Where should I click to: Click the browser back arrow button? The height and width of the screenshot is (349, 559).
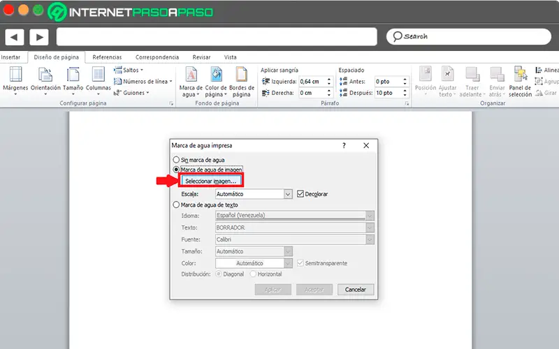14,37
